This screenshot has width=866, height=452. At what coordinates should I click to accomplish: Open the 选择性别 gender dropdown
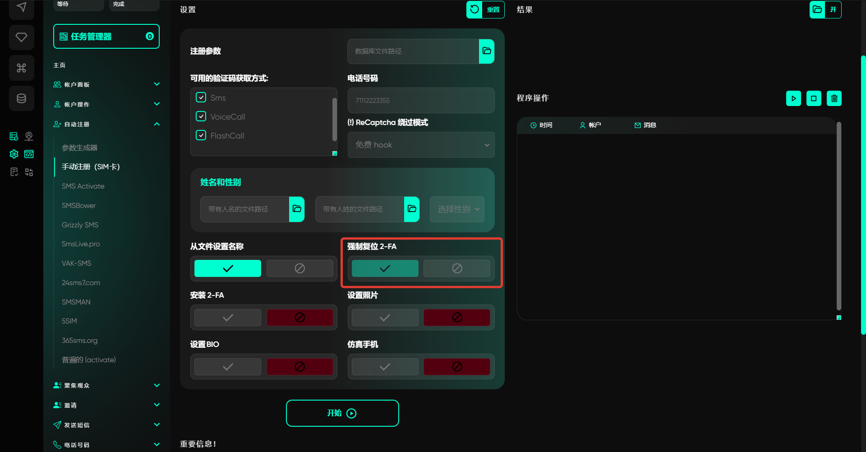point(457,209)
